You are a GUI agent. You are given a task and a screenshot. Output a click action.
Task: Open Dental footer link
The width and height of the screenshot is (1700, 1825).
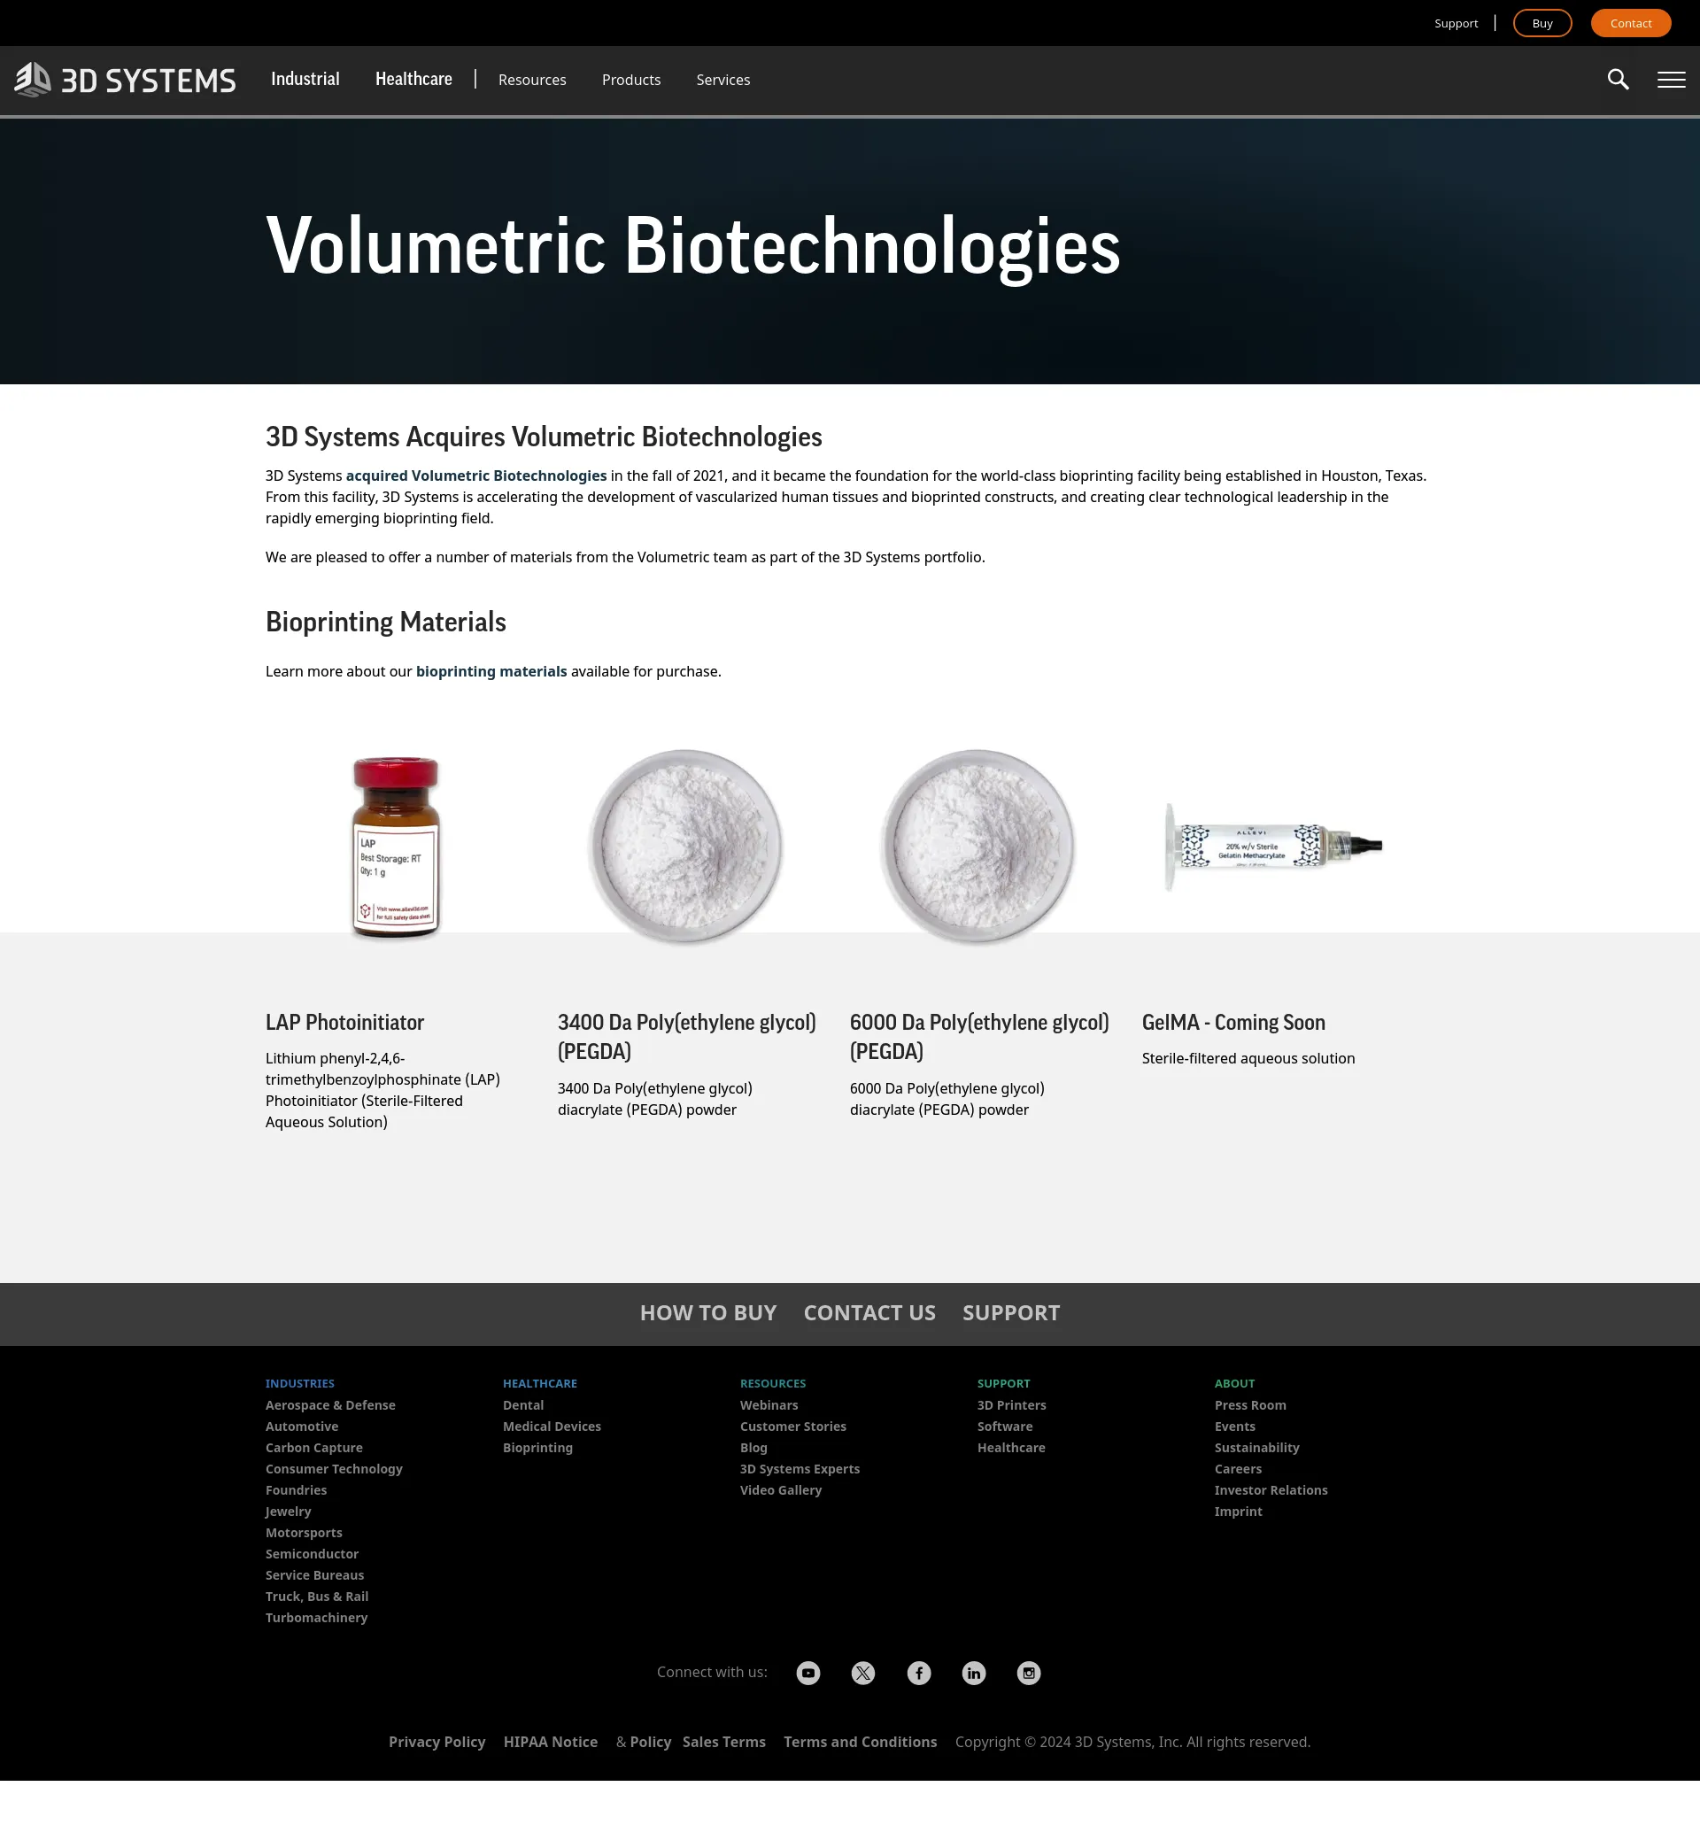click(x=523, y=1405)
